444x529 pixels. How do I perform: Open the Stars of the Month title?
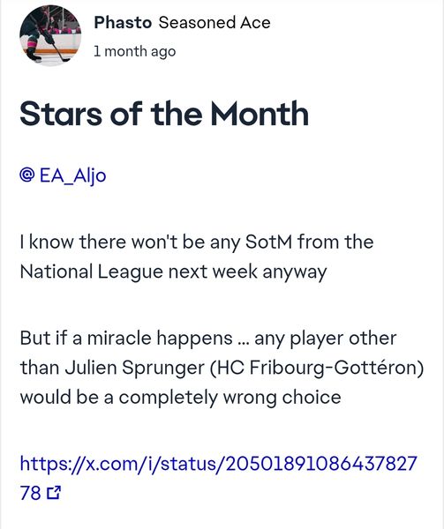pyautogui.click(x=164, y=114)
